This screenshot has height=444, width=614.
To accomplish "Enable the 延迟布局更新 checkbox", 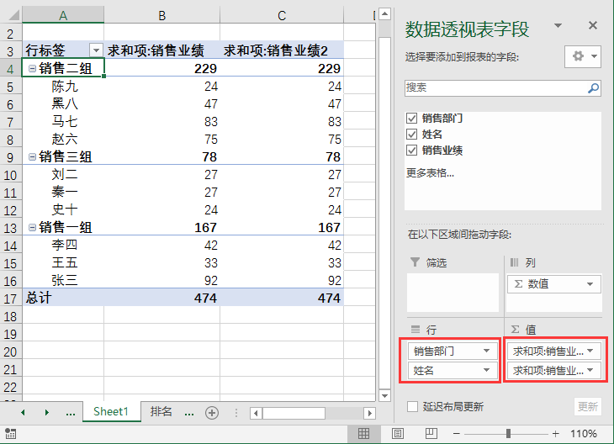I will tap(412, 406).
